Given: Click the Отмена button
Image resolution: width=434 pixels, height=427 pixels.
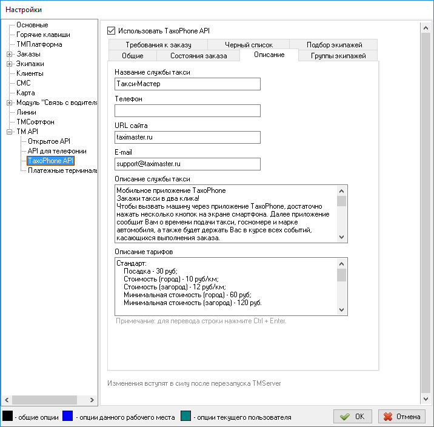Looking at the screenshot, I should (401, 417).
